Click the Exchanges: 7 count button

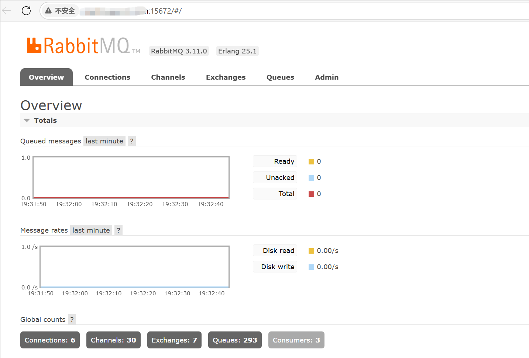pos(174,340)
